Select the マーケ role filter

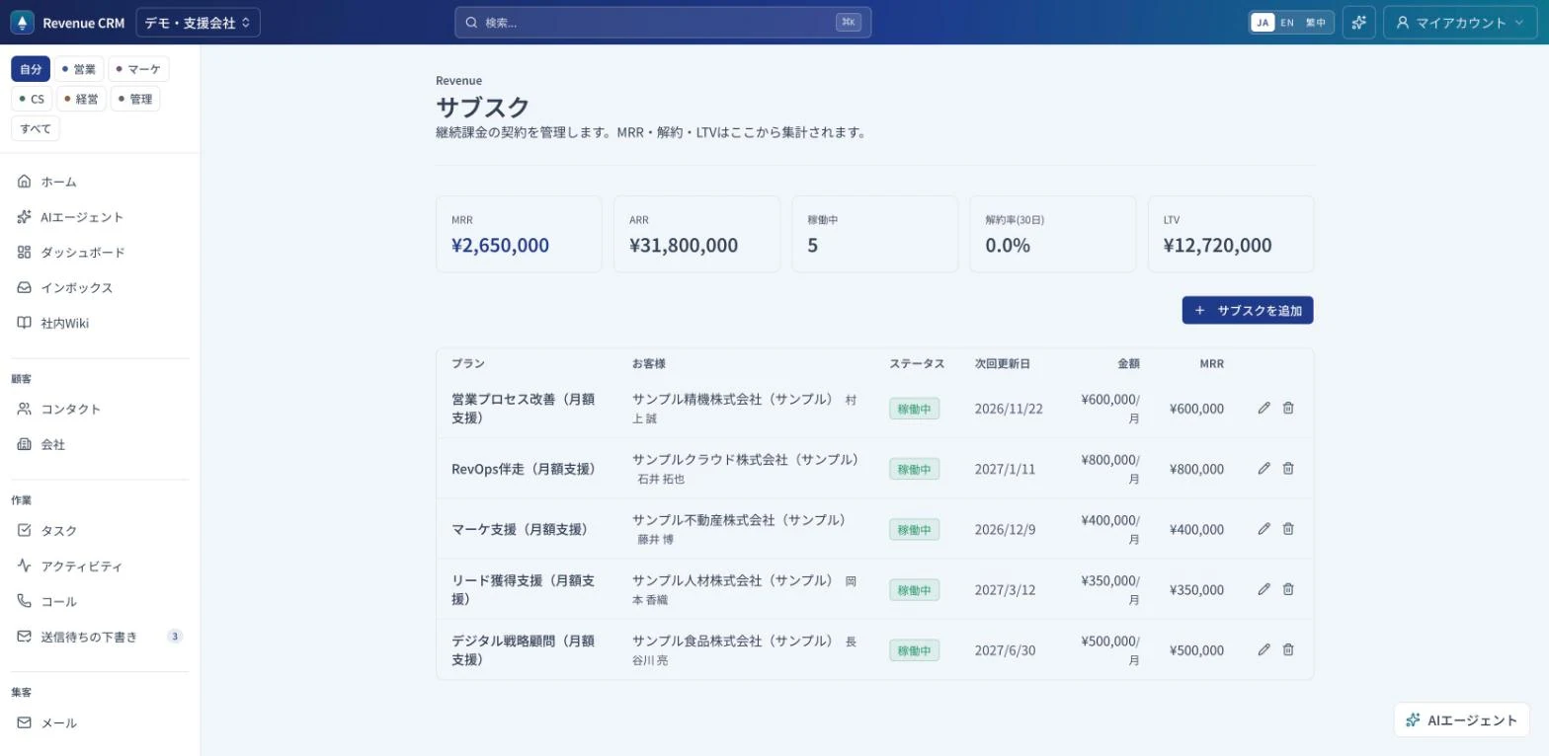pos(138,69)
